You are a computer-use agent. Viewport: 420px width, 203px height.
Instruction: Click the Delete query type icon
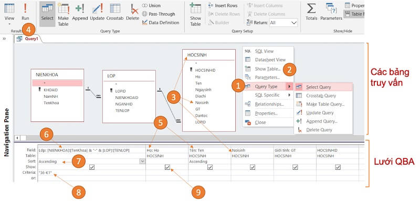(133, 12)
